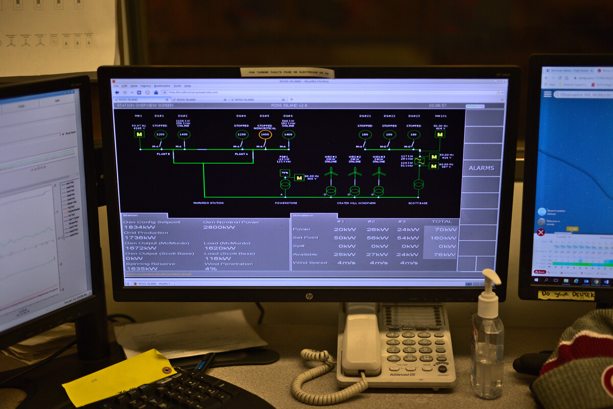Switch to the Windfarm data tab
613x409 pixels.
(314, 215)
